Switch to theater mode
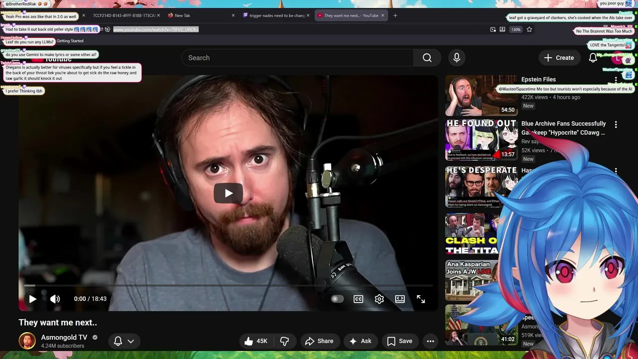Viewport: 638px width, 359px height. tap(400, 299)
